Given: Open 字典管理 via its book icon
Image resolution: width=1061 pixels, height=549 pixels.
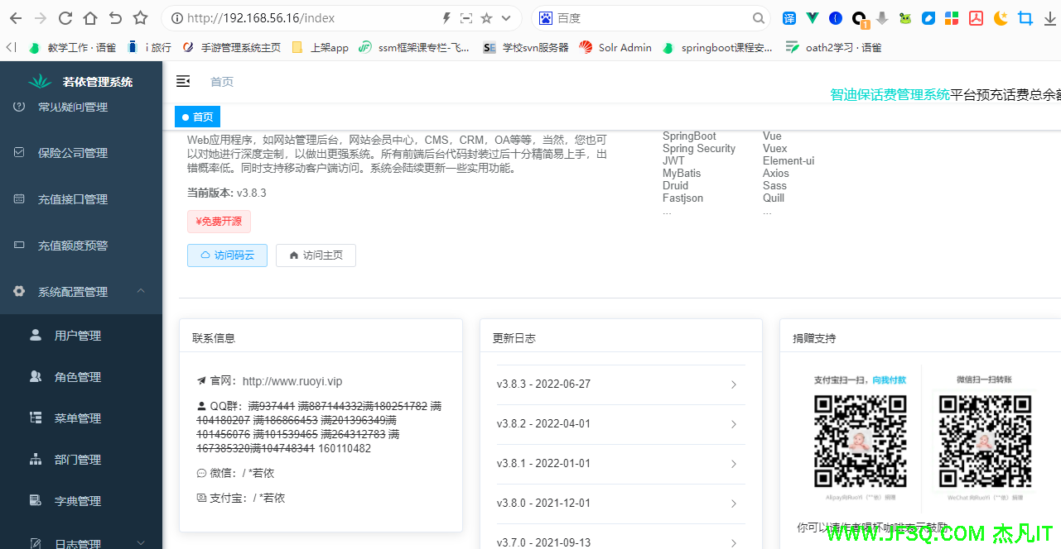Looking at the screenshot, I should [36, 500].
